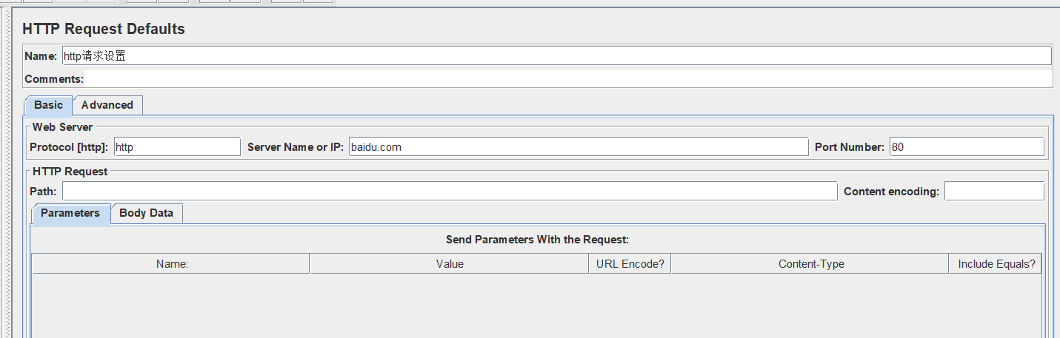Select the Server Name or IP field

click(x=579, y=146)
